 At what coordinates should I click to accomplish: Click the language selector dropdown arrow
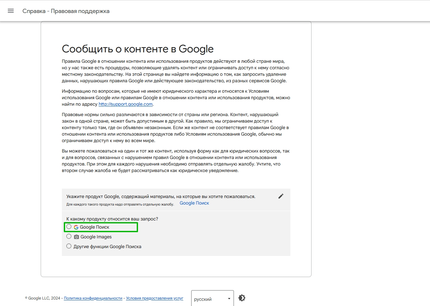(x=229, y=299)
